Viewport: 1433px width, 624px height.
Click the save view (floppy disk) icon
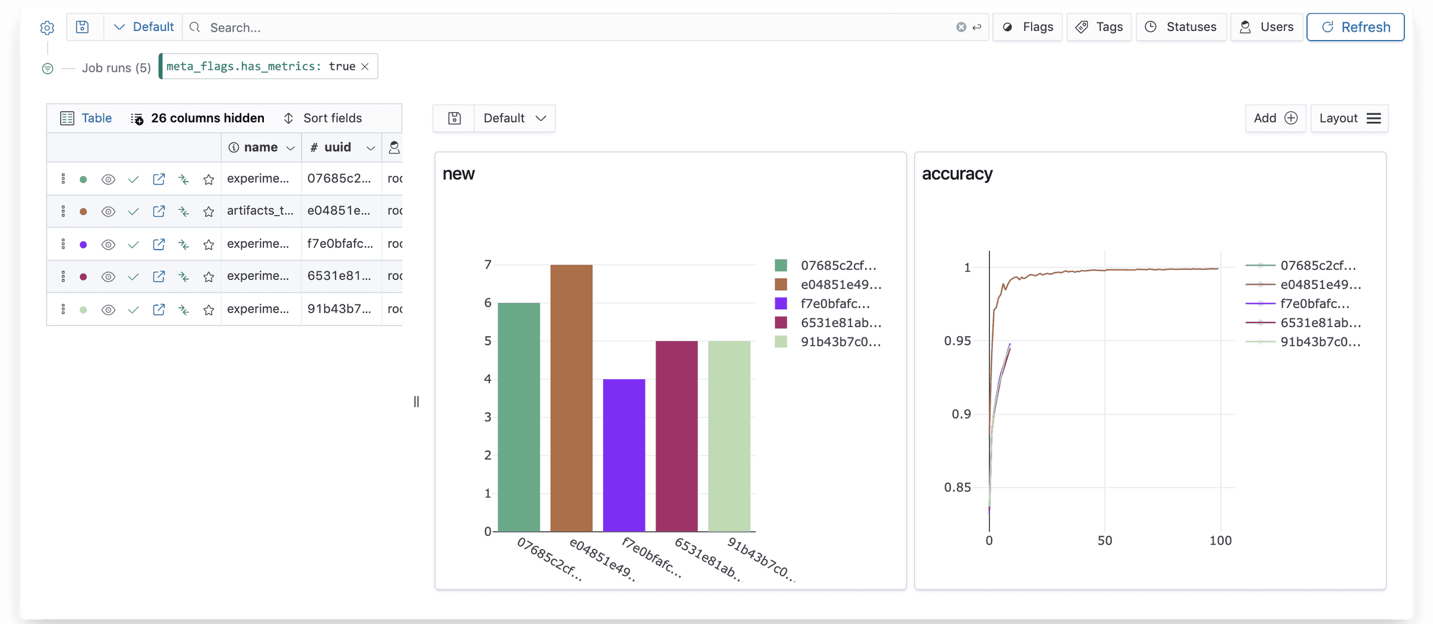[x=82, y=27]
